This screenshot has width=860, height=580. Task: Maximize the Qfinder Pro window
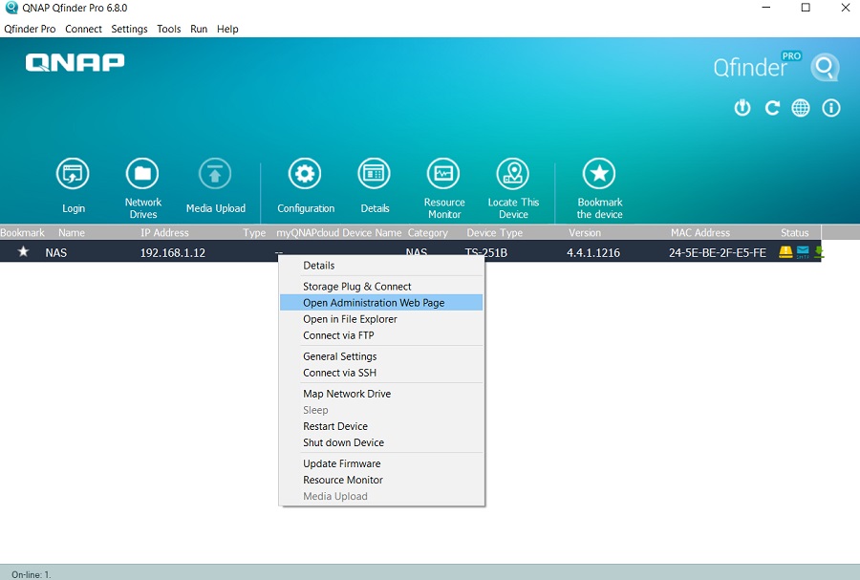pyautogui.click(x=806, y=8)
